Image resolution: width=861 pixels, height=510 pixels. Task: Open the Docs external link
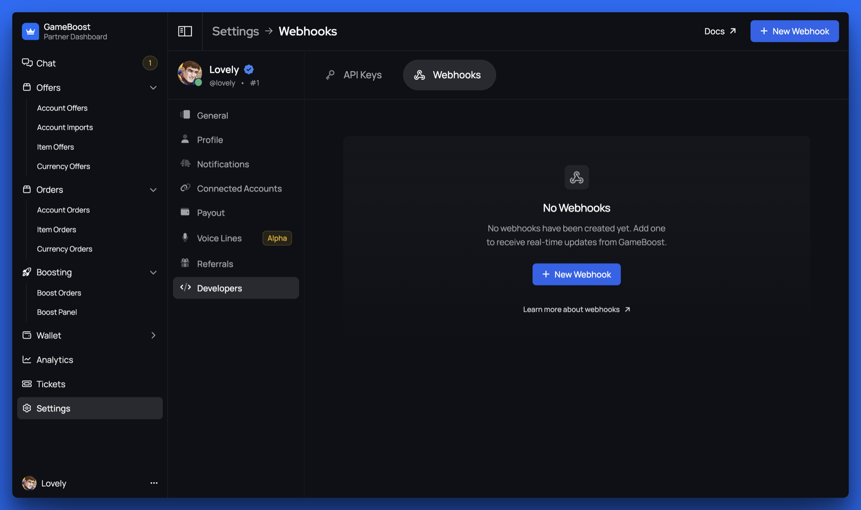(720, 31)
